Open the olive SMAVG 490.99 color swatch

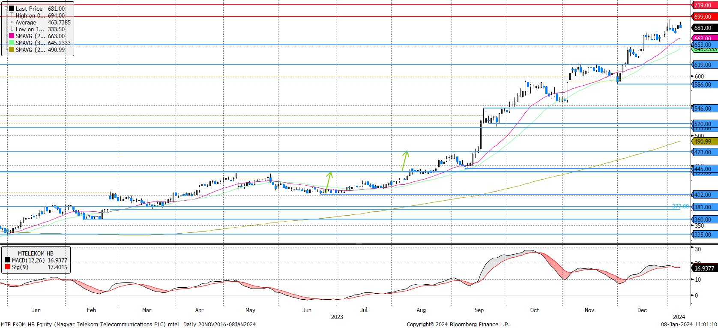coord(12,50)
